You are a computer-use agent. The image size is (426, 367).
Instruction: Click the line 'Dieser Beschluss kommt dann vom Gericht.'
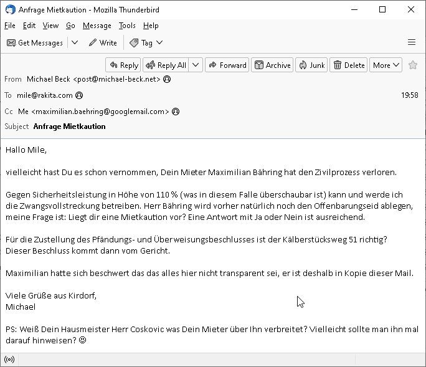tap(88, 250)
